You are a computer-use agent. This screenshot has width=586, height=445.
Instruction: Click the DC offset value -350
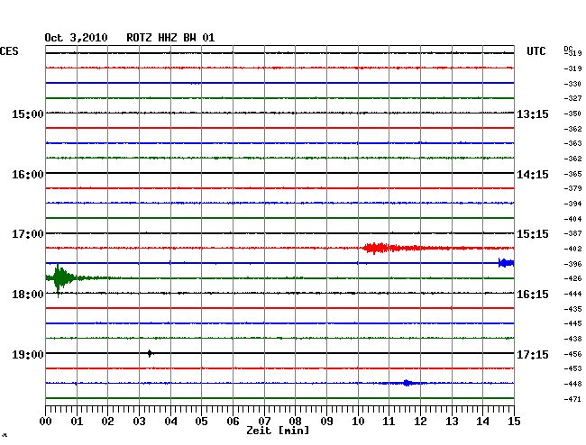coord(572,114)
